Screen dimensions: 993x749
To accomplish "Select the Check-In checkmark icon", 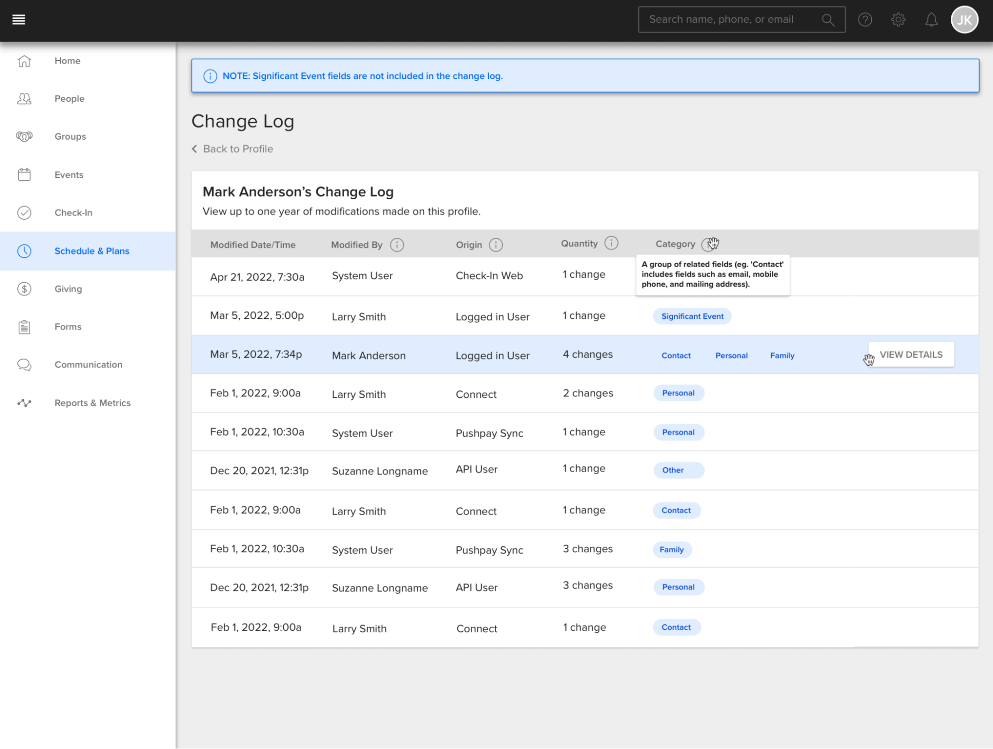I will click(x=24, y=213).
